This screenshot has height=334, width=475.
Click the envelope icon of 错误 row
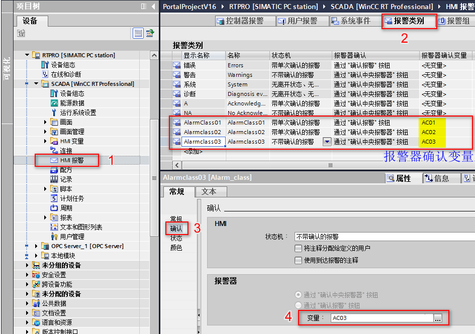[176, 65]
